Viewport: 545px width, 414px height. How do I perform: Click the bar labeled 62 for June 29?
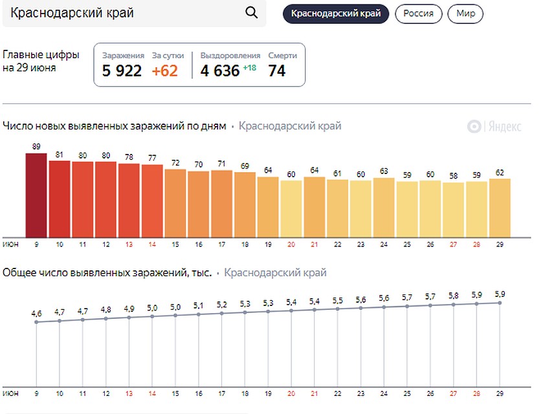500,208
